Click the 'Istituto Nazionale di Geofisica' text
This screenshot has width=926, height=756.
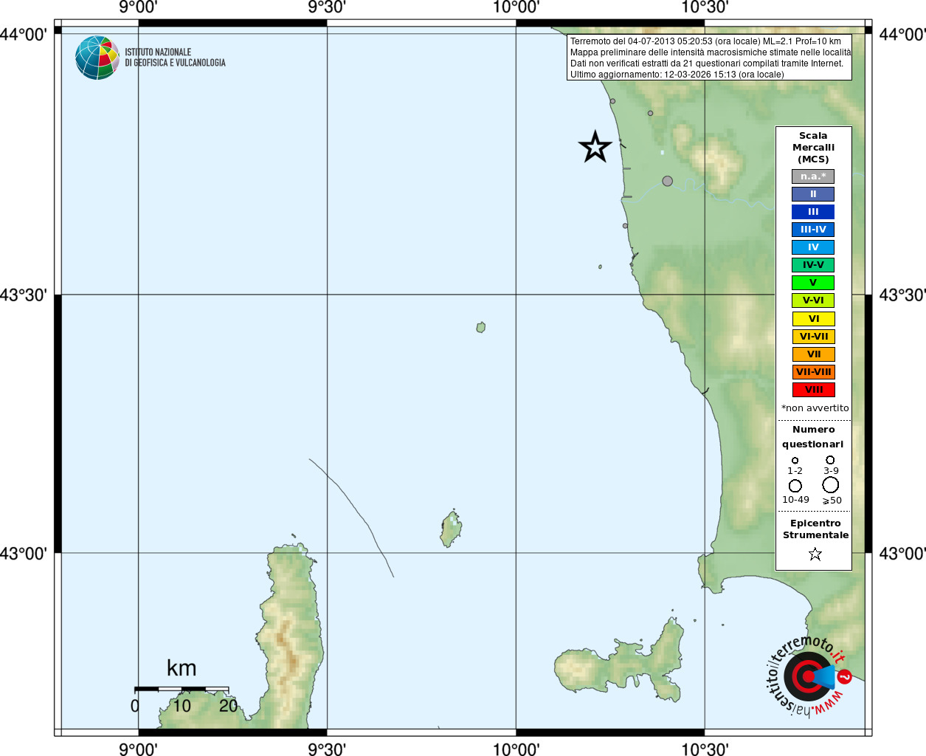pyautogui.click(x=175, y=58)
